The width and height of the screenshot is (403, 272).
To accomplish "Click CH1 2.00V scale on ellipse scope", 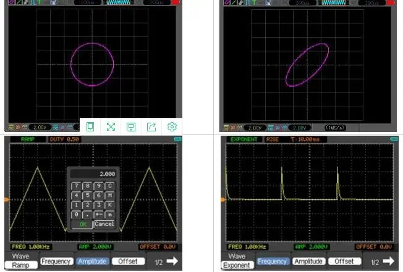I will (255, 128).
